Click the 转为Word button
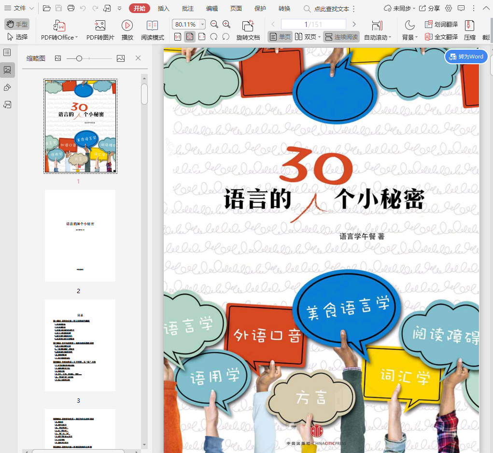 pos(466,57)
